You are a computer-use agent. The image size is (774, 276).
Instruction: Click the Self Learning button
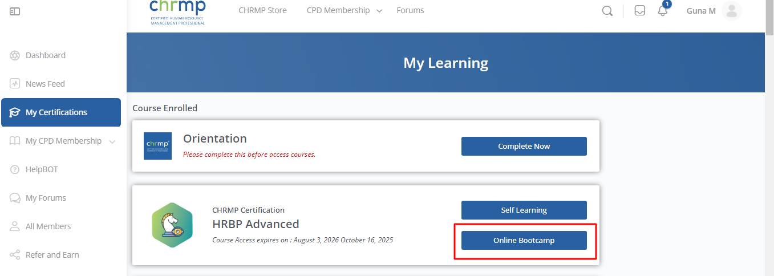coord(524,210)
